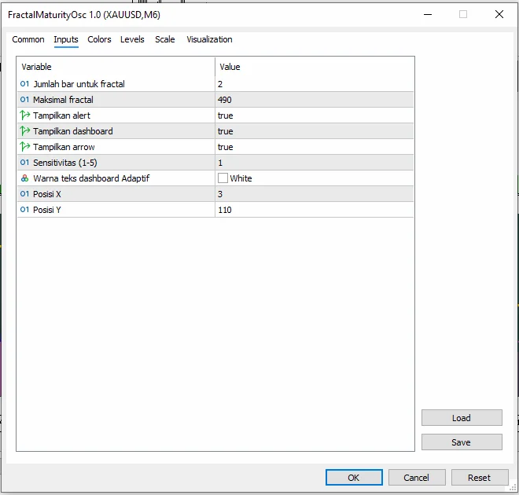519x495 pixels.
Task: Select Tampilkan alert true value
Action: click(x=226, y=115)
